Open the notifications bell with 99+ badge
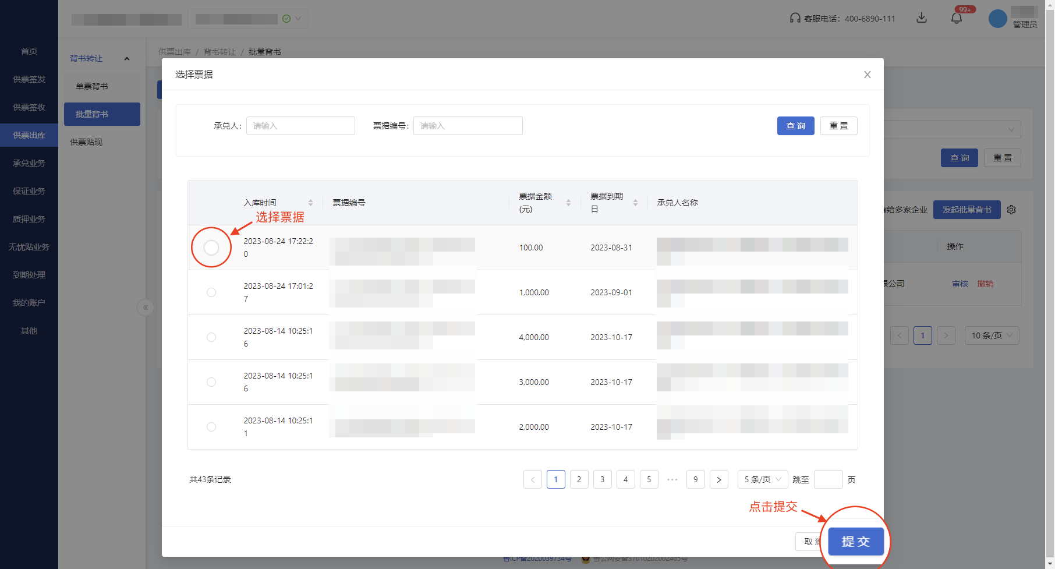 click(957, 18)
